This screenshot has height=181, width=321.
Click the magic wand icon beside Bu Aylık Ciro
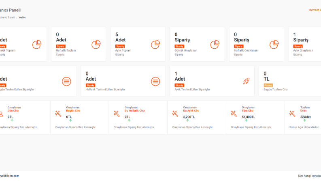(x=175, y=114)
